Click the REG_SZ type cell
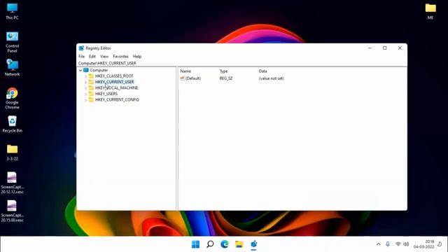 pos(226,78)
